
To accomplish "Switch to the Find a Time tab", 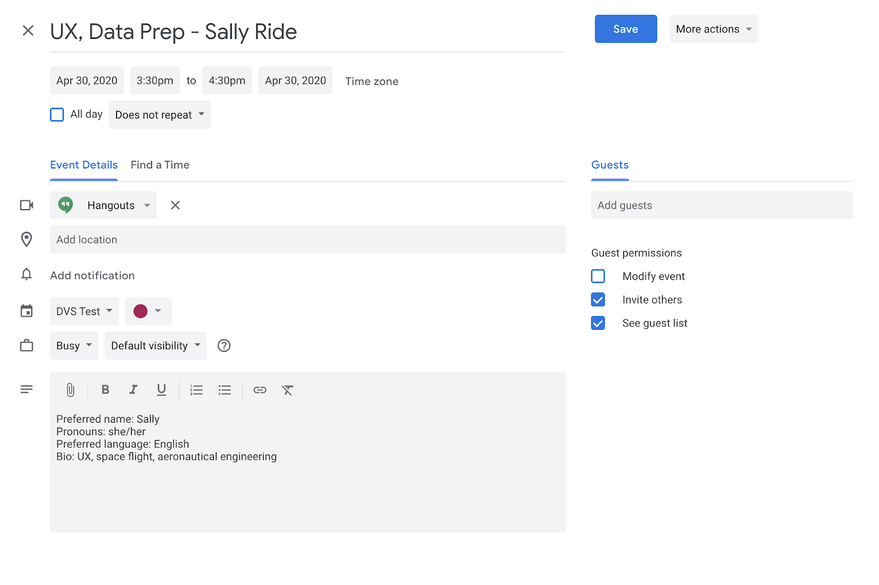I will coord(160,165).
